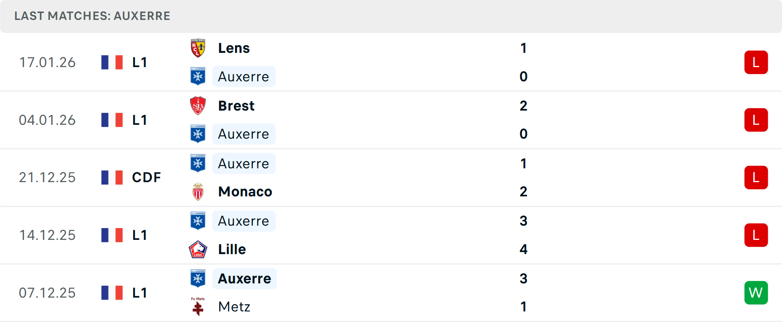The image size is (782, 322).
Task: Click the Brest club crest icon
Action: tap(198, 106)
